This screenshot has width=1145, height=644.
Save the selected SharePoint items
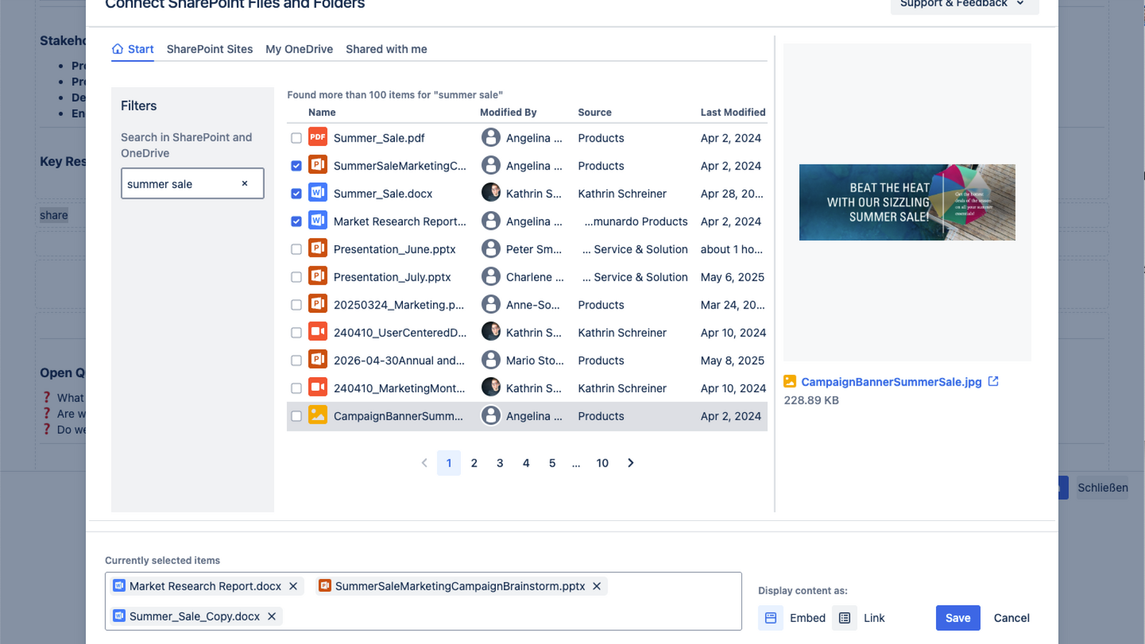958,618
